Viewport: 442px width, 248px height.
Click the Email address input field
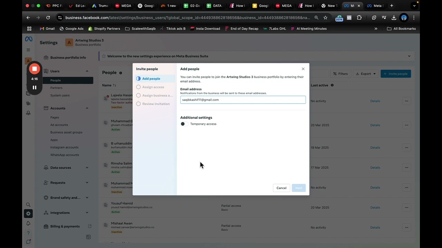[x=243, y=100]
